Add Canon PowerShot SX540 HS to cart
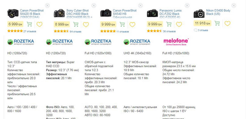This screenshot has width=246, height=119. pos(122,24)
